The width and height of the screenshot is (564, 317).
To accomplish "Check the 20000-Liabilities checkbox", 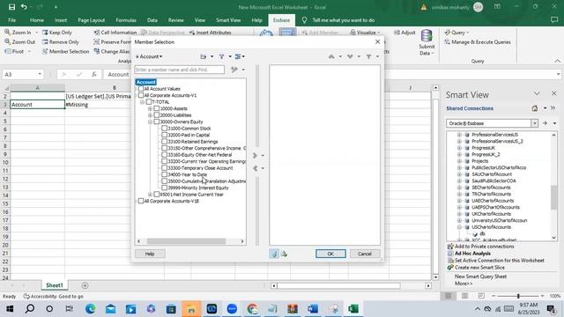I will tap(157, 115).
